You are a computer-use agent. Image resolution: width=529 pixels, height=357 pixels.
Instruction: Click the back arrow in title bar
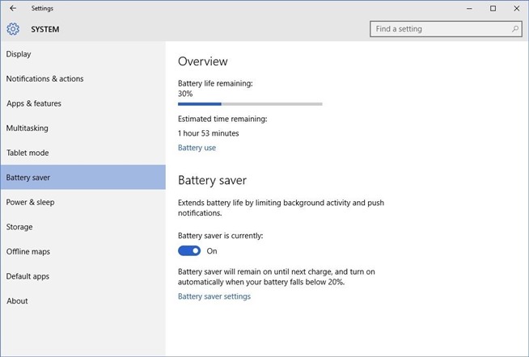13,8
